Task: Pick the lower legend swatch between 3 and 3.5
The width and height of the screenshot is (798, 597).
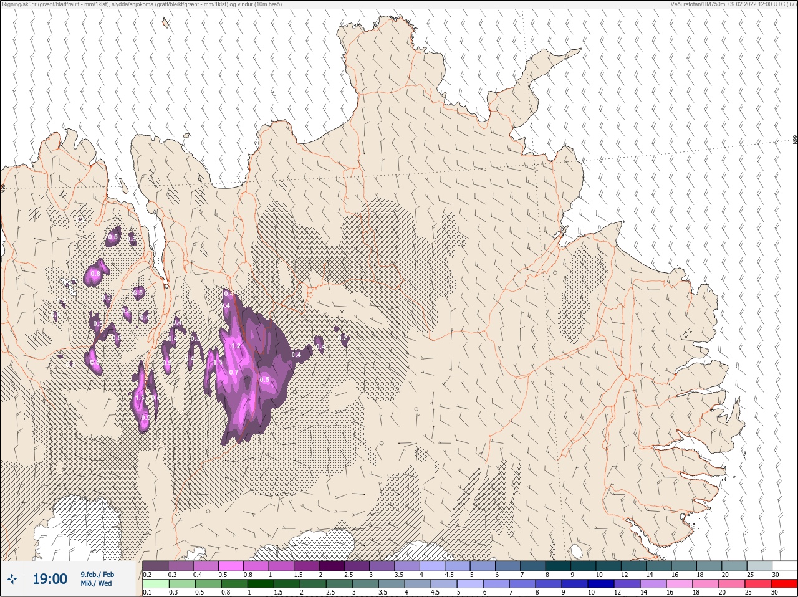Action: (365, 584)
